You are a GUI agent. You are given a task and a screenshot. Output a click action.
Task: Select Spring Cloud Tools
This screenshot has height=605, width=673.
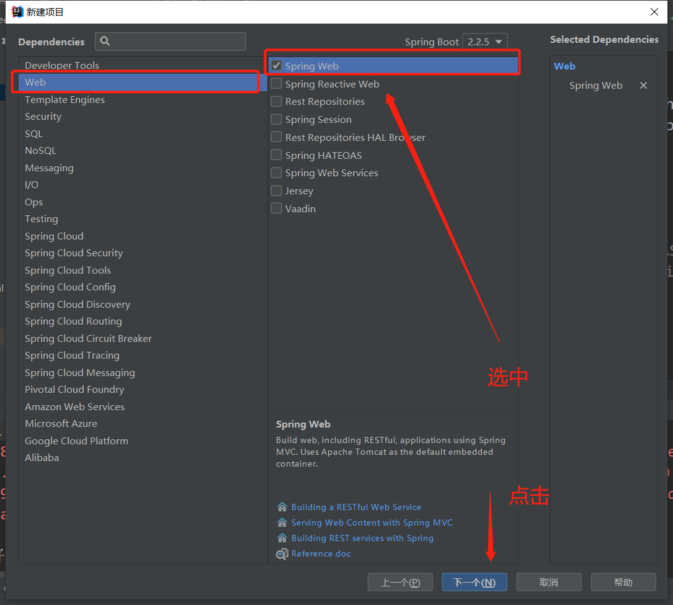143,270
